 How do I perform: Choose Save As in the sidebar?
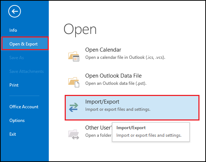(x=17, y=58)
